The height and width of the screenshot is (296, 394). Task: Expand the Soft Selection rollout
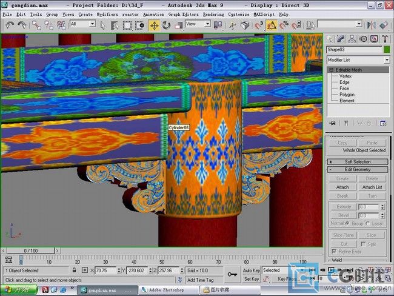pyautogui.click(x=357, y=162)
